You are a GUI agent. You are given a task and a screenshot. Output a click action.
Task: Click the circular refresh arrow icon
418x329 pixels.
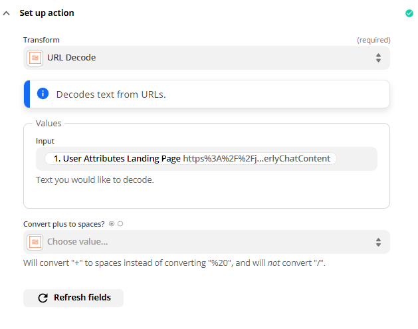pos(43,298)
